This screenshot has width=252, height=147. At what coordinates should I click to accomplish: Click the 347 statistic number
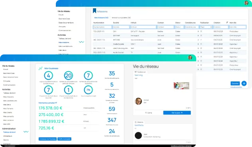pyautogui.click(x=112, y=120)
